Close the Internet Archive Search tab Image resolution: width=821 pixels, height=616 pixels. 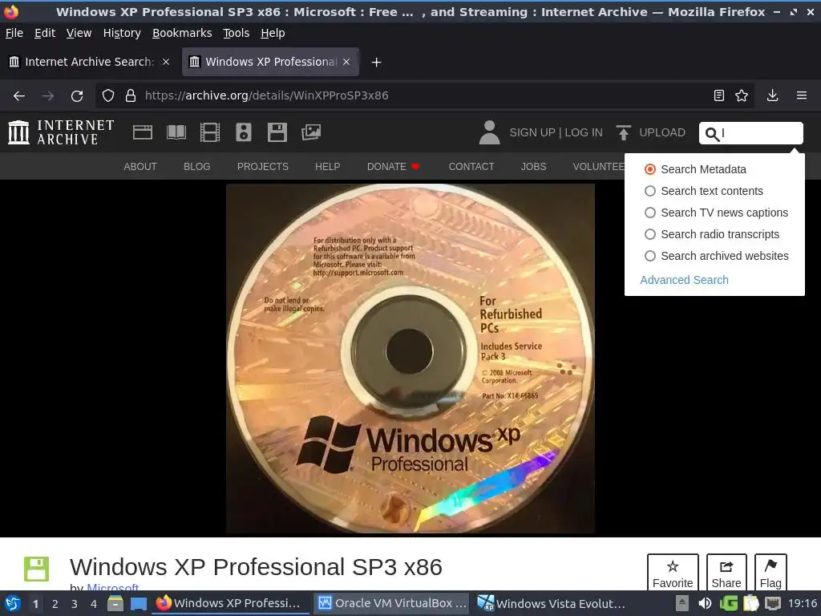point(166,62)
